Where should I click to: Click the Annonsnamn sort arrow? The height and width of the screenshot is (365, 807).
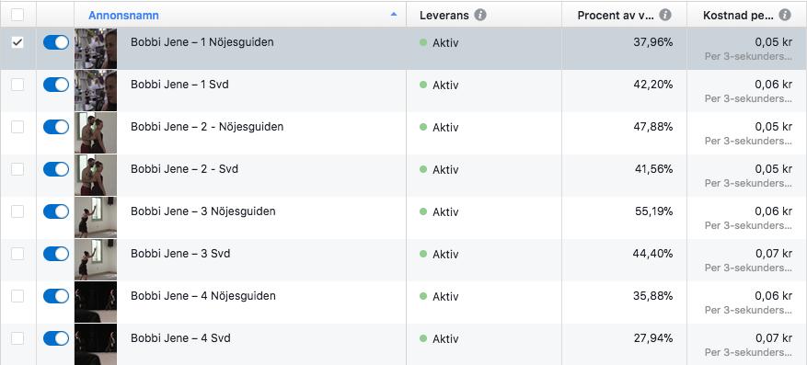click(x=394, y=15)
